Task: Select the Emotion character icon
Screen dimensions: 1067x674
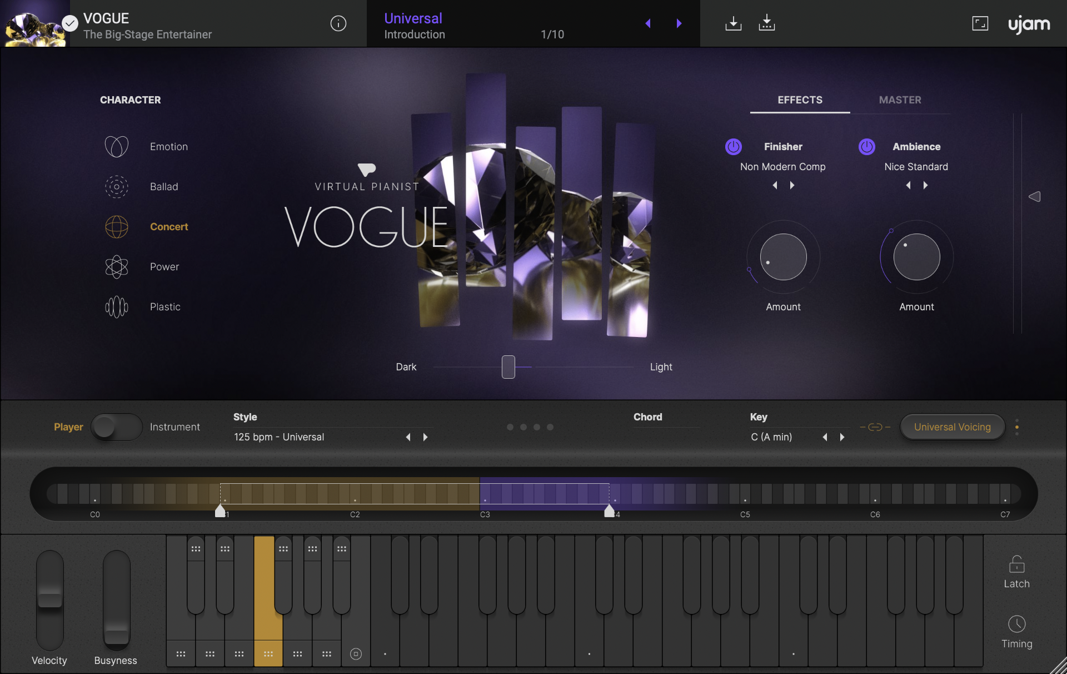Action: (x=116, y=146)
